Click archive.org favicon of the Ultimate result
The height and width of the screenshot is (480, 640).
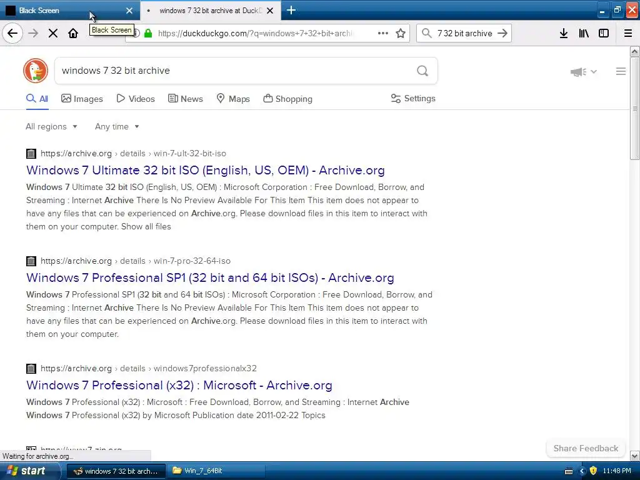click(x=31, y=154)
